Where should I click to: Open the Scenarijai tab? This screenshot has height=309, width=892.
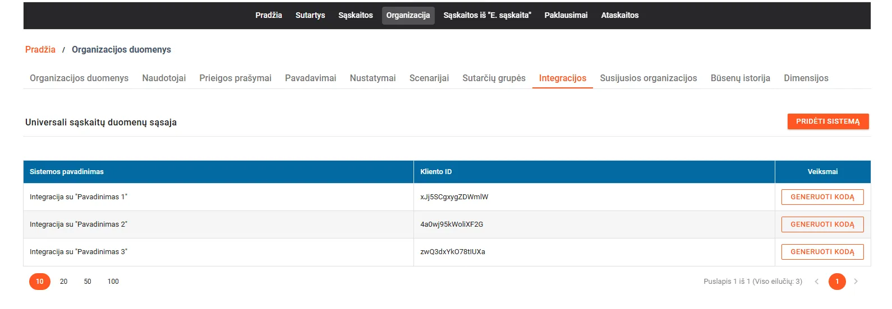pos(429,78)
